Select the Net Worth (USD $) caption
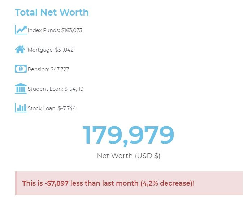This screenshot has height=200, width=248. click(x=129, y=156)
